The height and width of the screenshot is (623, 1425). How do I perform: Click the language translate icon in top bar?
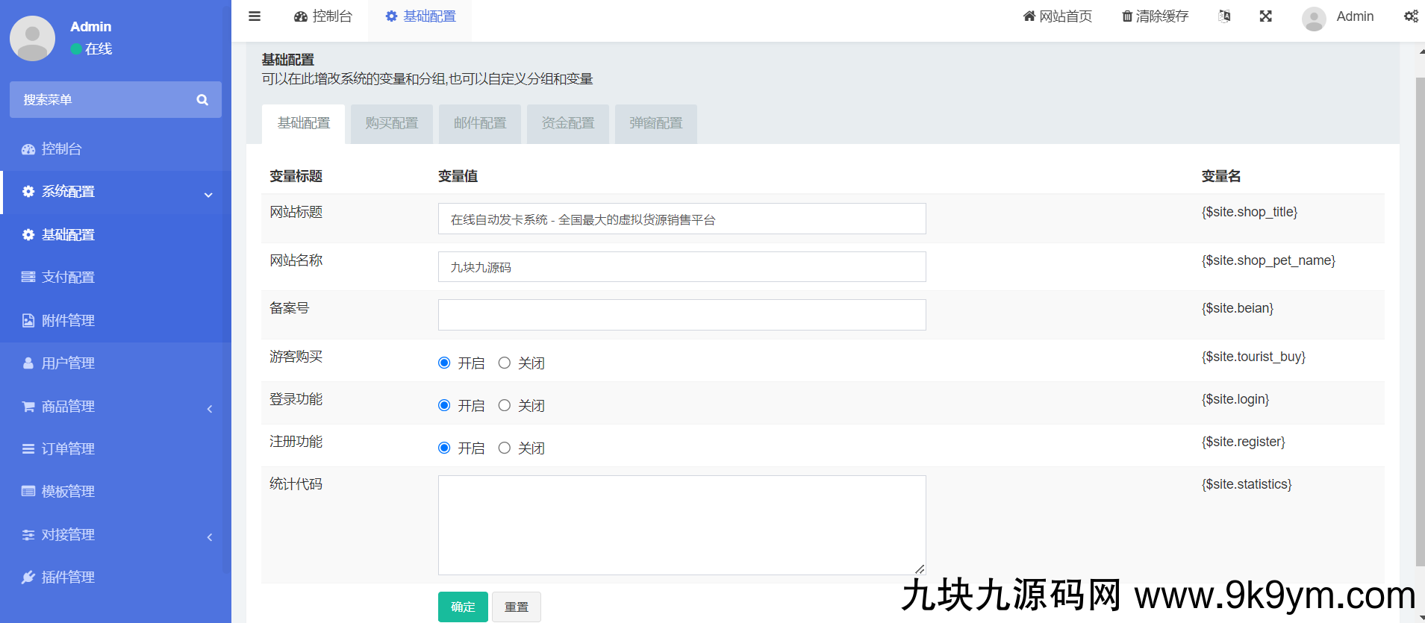1224,16
